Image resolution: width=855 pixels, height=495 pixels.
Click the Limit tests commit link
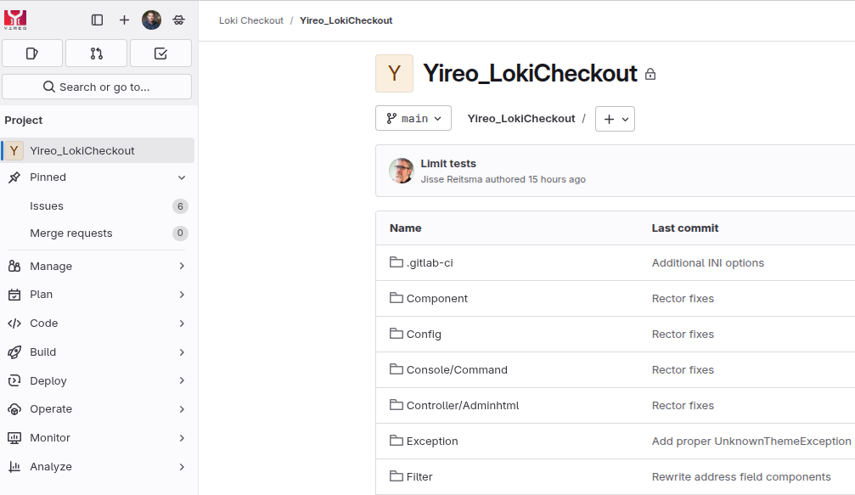pos(448,164)
